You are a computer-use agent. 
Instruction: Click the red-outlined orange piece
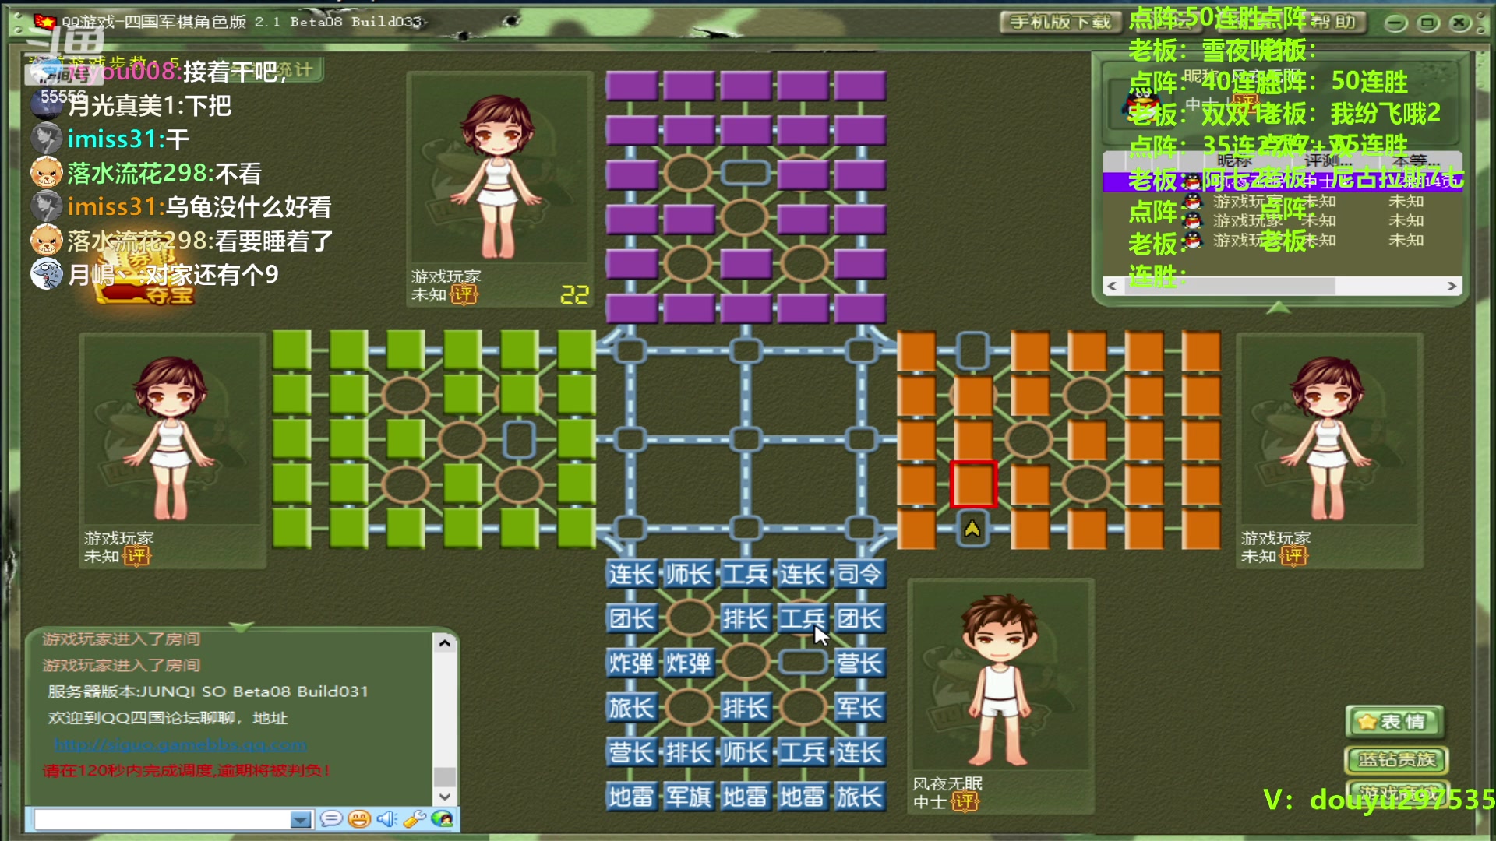(973, 484)
